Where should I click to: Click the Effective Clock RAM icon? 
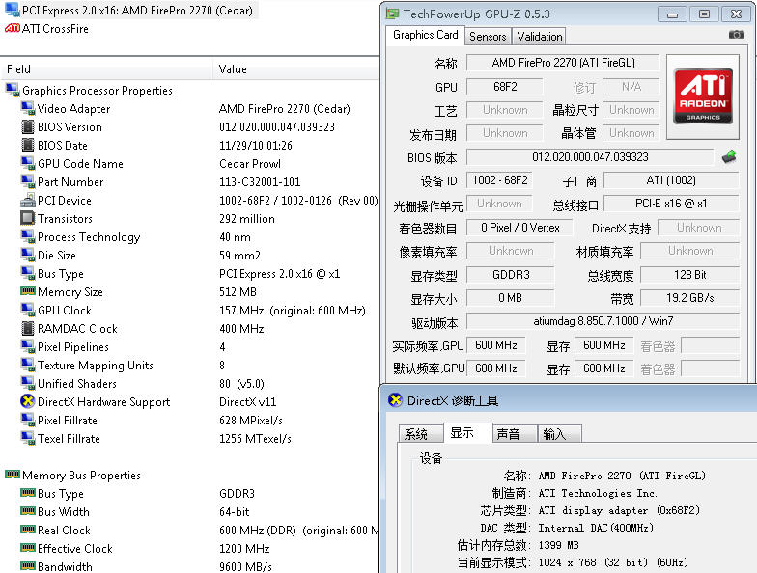click(28, 548)
